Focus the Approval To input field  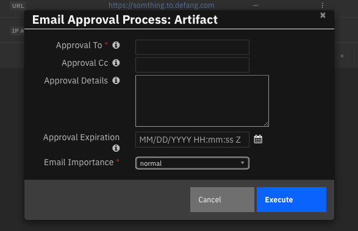click(192, 48)
